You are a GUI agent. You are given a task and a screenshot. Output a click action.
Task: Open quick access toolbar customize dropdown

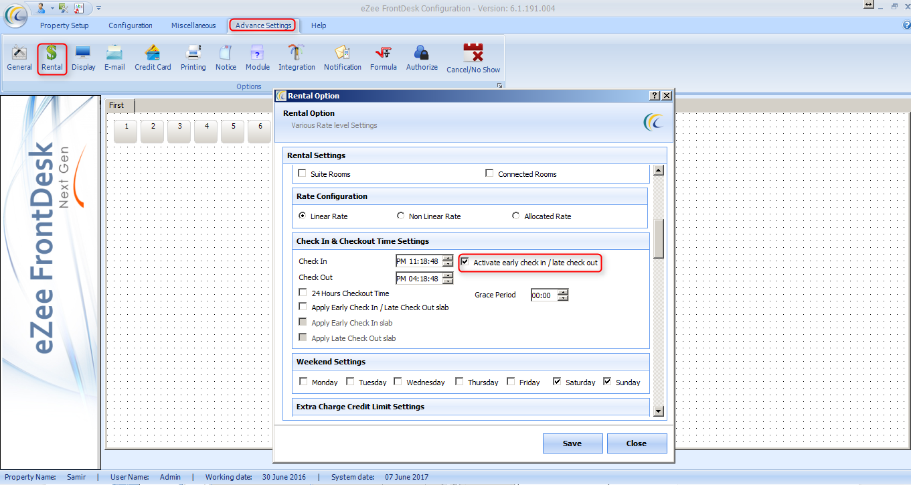(x=98, y=8)
